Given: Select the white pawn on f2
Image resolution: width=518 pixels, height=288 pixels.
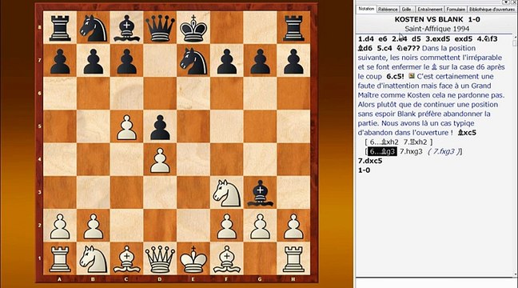Looking at the screenshot, I should [227, 226].
